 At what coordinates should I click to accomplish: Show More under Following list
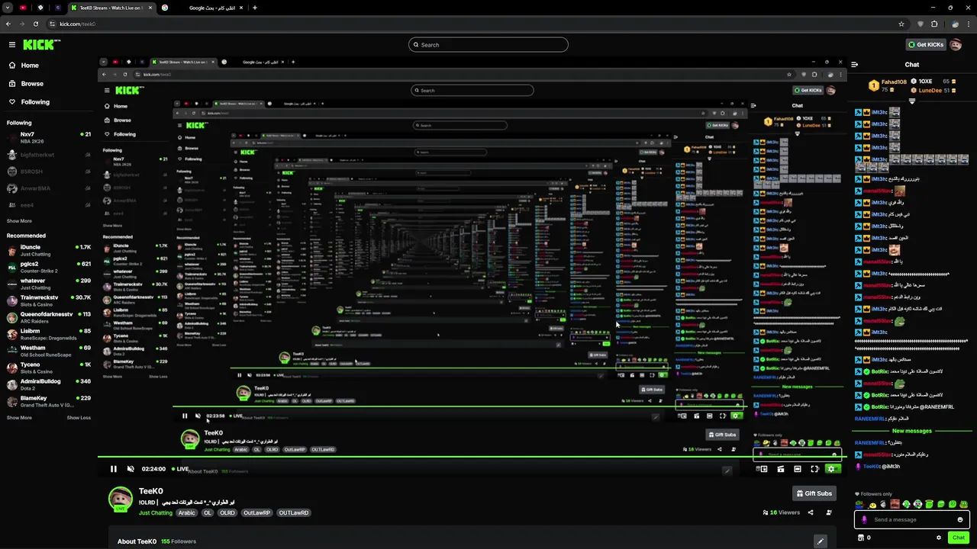19,221
